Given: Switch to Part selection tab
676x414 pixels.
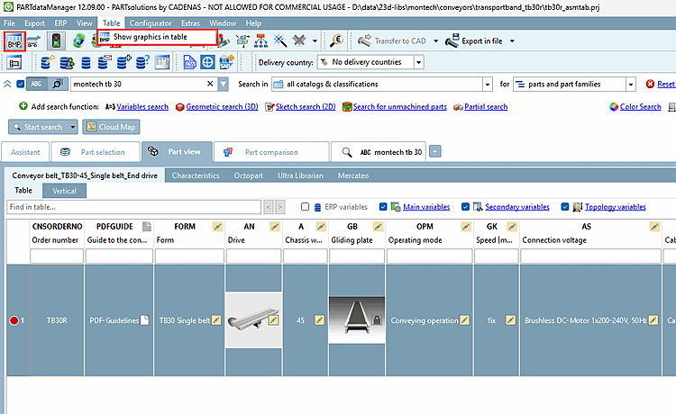Looking at the screenshot, I should pos(96,152).
